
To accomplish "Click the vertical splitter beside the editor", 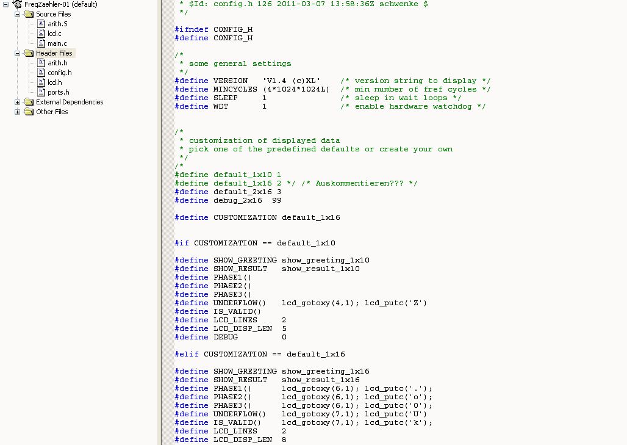I will tap(161, 222).
